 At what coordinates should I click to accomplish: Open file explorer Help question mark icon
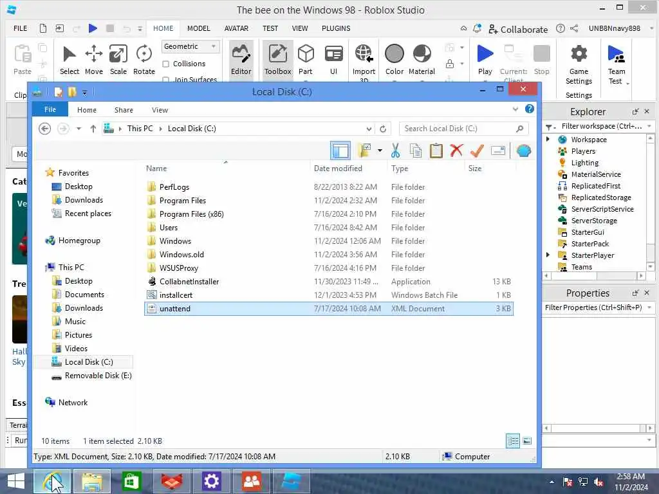tap(530, 109)
